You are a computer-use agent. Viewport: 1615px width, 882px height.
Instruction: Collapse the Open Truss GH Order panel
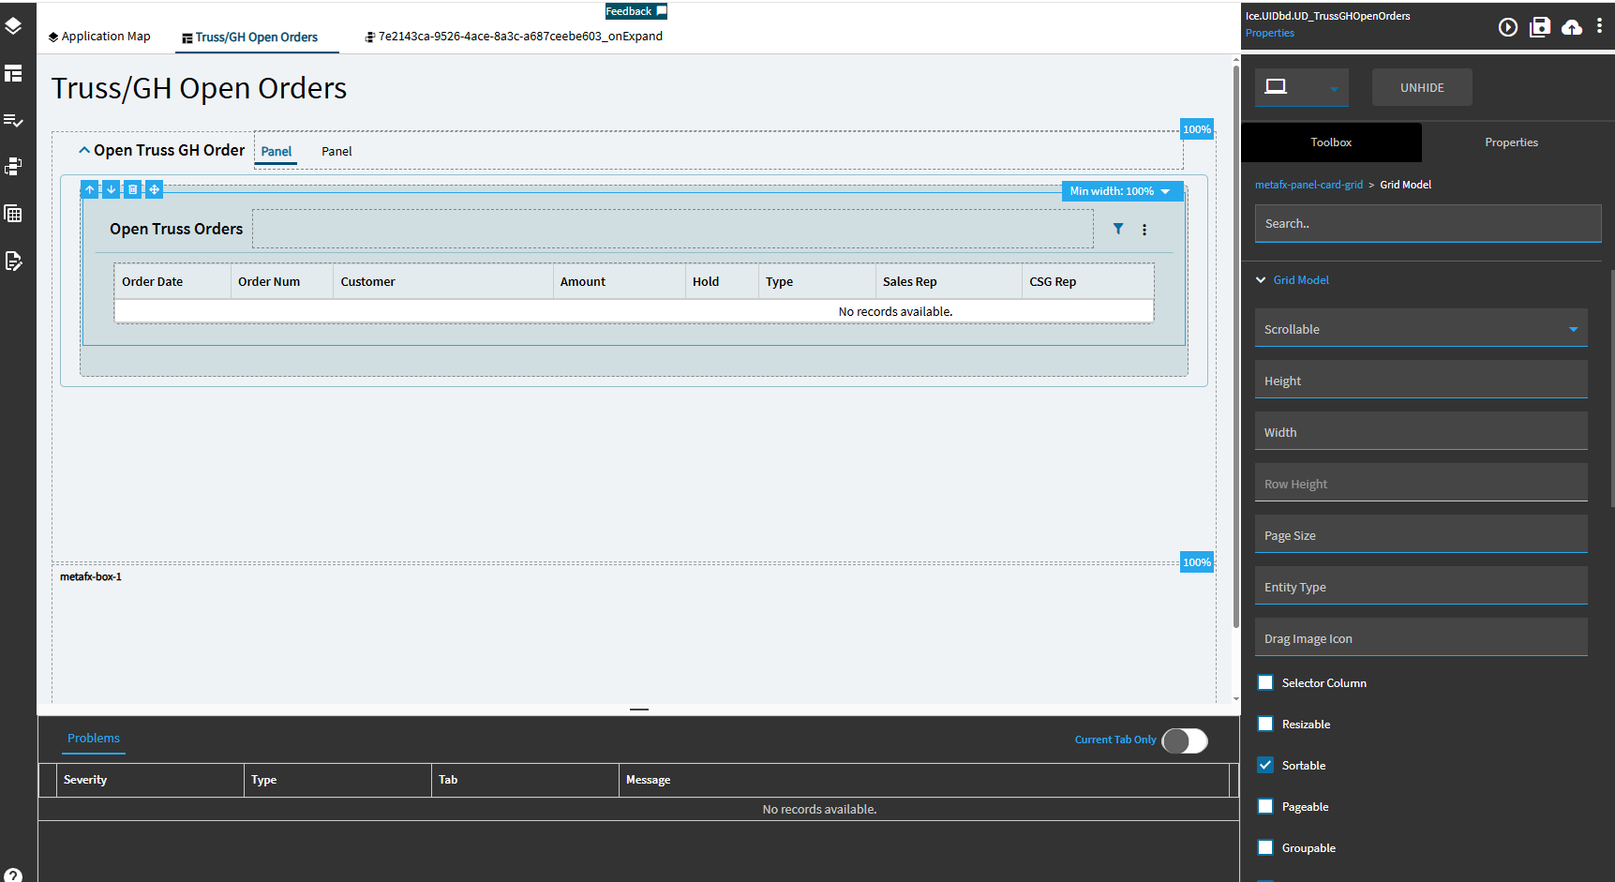click(x=84, y=150)
